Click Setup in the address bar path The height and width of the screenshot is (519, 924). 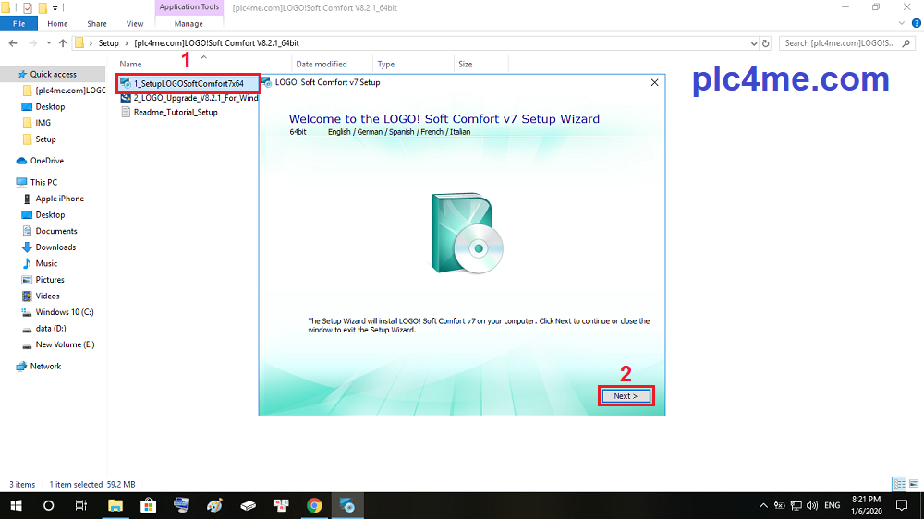(108, 43)
